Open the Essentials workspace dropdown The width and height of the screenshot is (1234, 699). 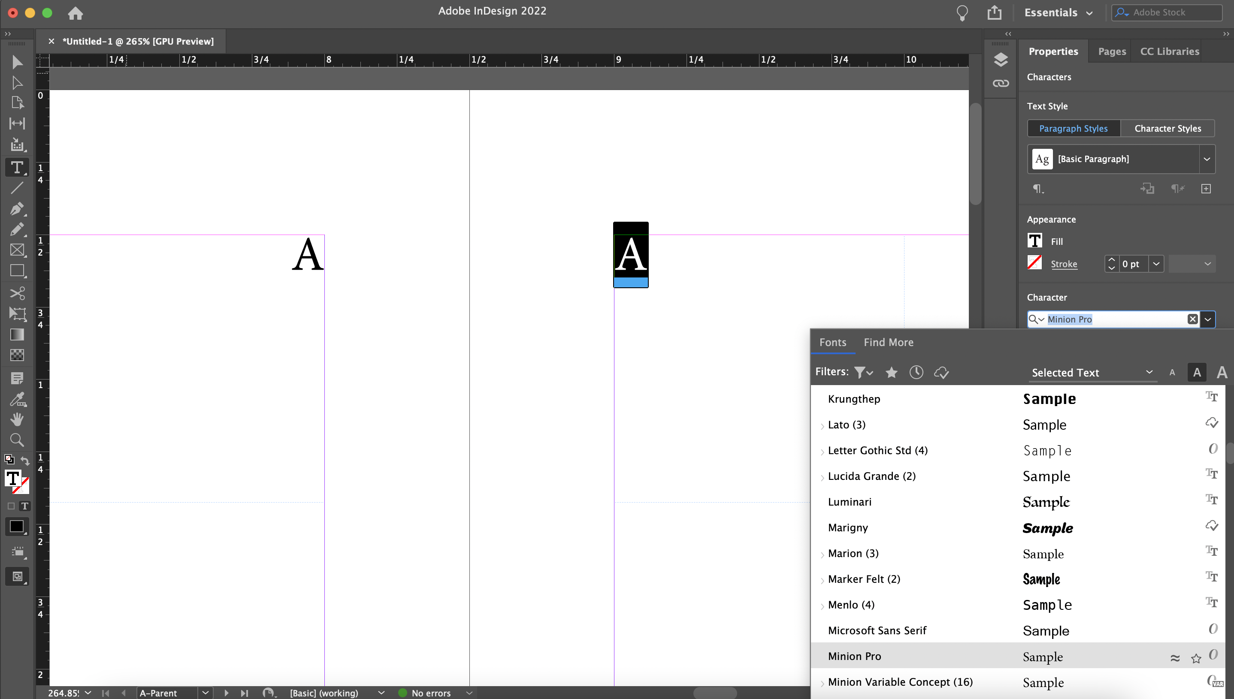pyautogui.click(x=1059, y=12)
